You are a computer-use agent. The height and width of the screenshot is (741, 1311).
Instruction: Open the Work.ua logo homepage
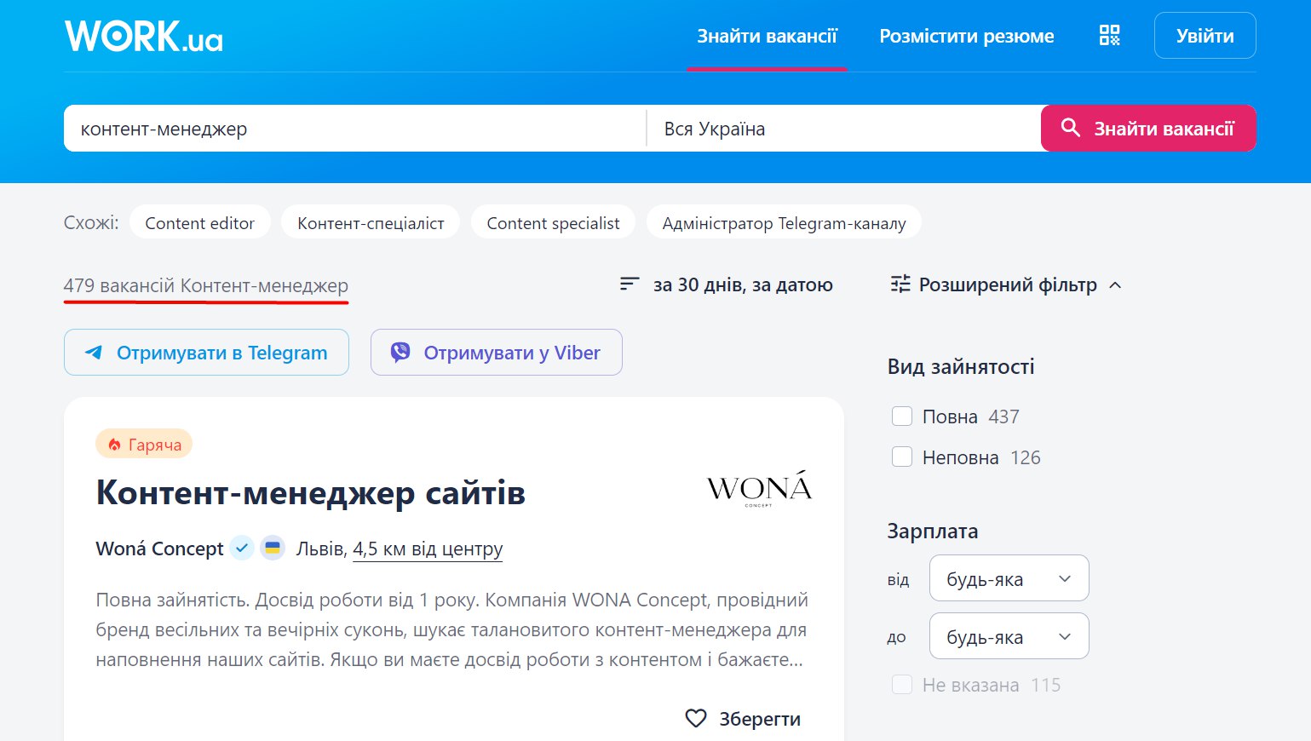point(144,36)
